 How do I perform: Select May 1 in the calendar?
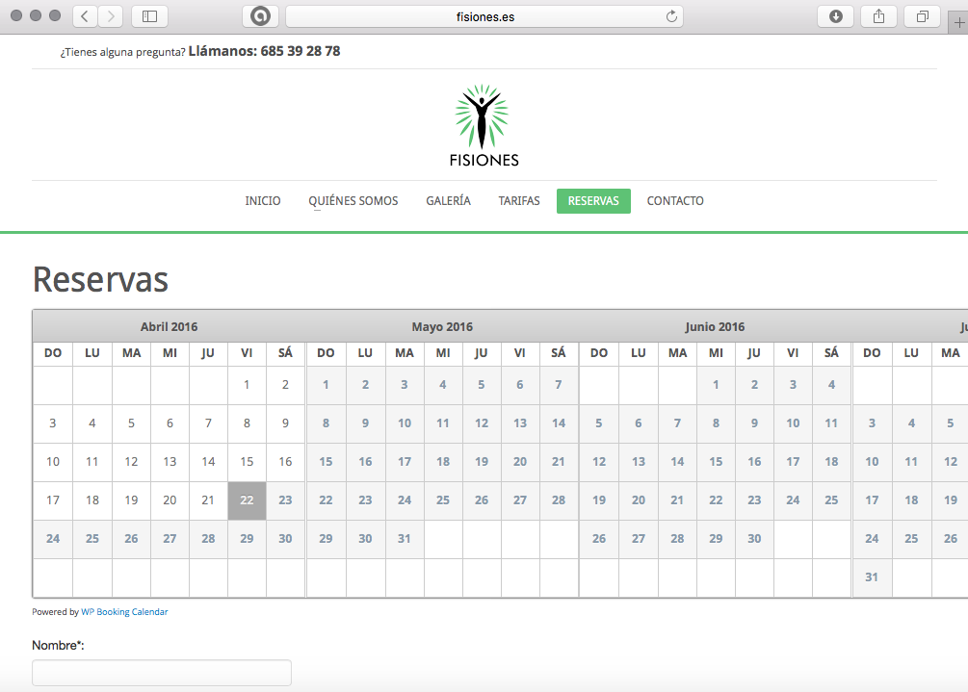coord(326,385)
